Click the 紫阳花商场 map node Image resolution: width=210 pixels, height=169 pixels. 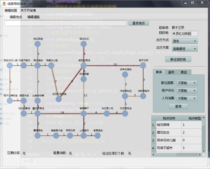click(84, 65)
